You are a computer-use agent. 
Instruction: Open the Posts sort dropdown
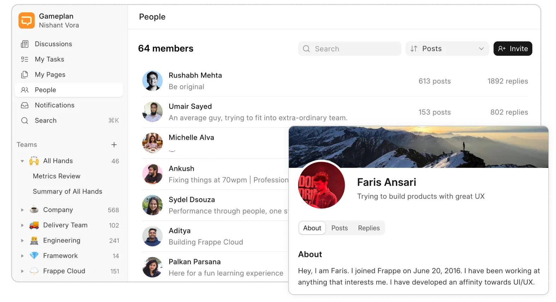447,49
